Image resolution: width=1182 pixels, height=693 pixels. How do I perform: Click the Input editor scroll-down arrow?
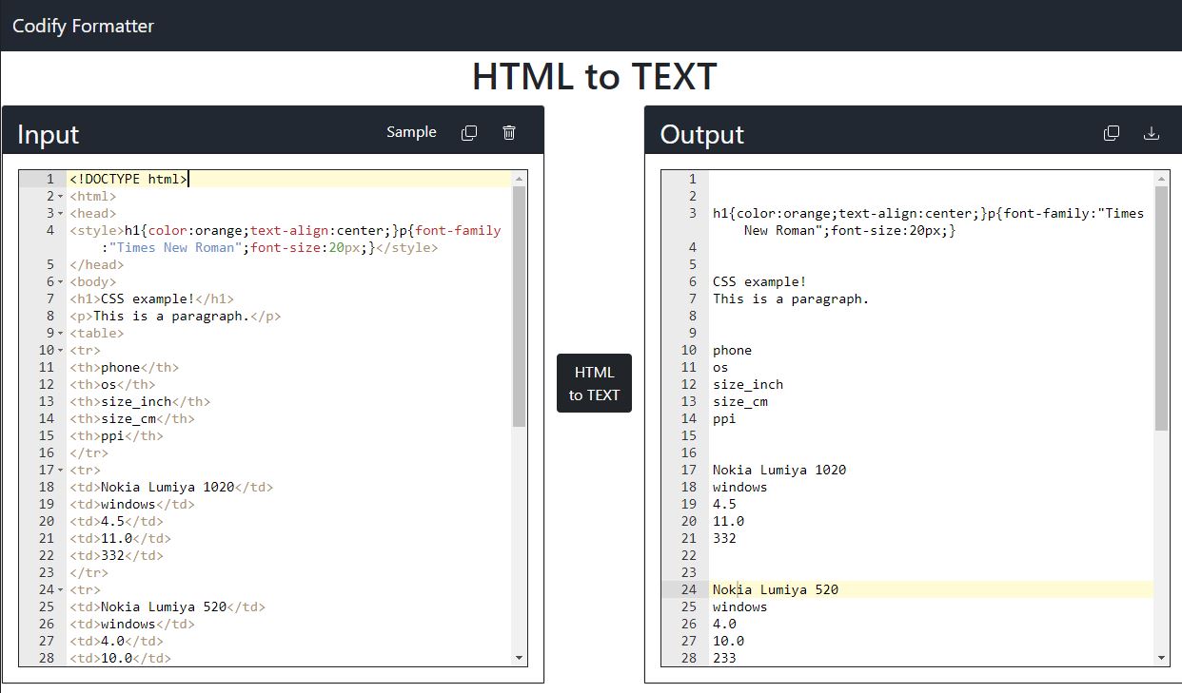[519, 658]
